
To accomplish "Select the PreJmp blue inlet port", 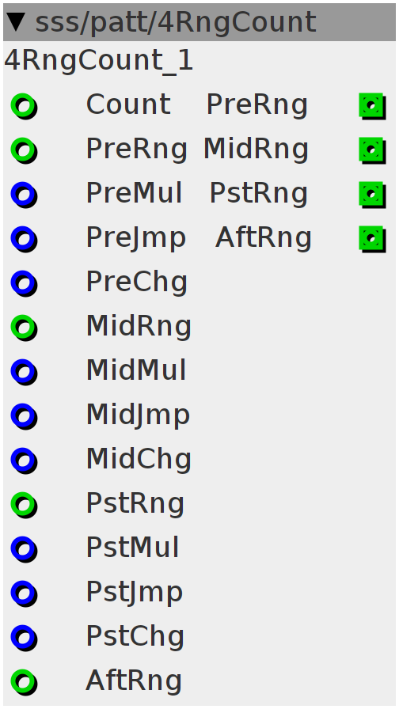I will (24, 239).
